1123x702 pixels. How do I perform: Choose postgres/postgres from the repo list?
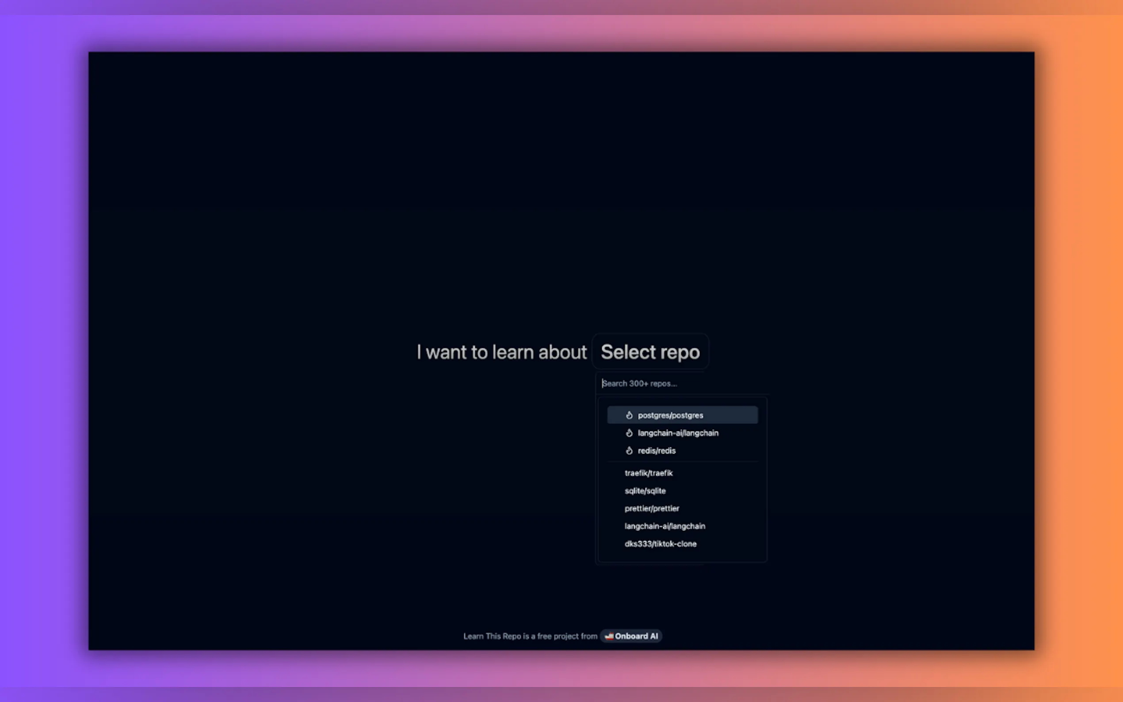coord(670,415)
